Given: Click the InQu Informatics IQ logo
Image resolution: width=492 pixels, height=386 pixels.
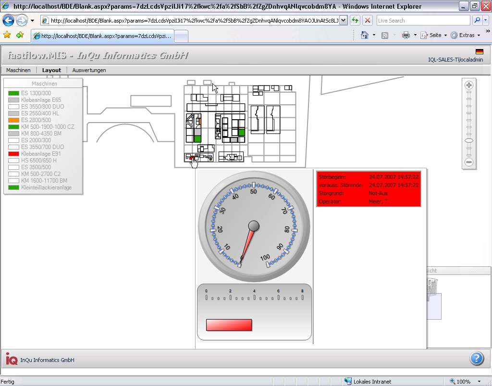Looking at the screenshot, I should point(12,359).
